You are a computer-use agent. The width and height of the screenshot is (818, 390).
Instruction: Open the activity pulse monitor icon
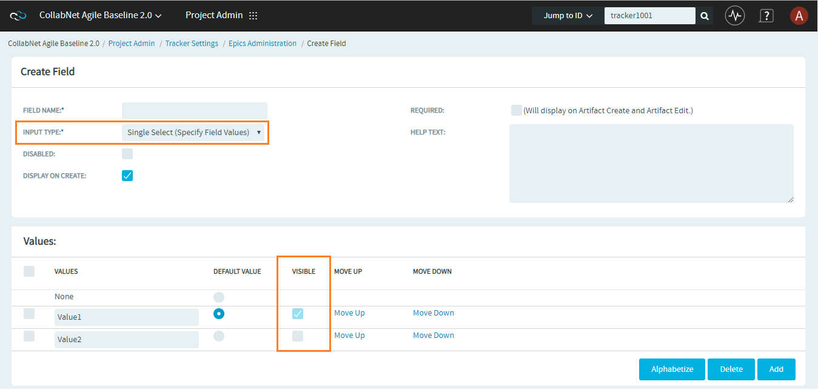coord(735,16)
